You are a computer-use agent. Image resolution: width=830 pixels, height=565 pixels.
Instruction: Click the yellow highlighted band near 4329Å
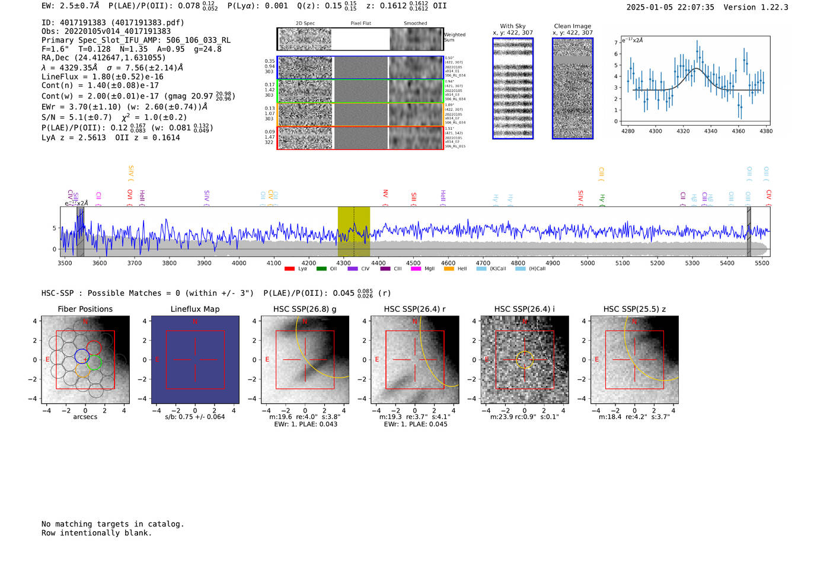click(354, 231)
